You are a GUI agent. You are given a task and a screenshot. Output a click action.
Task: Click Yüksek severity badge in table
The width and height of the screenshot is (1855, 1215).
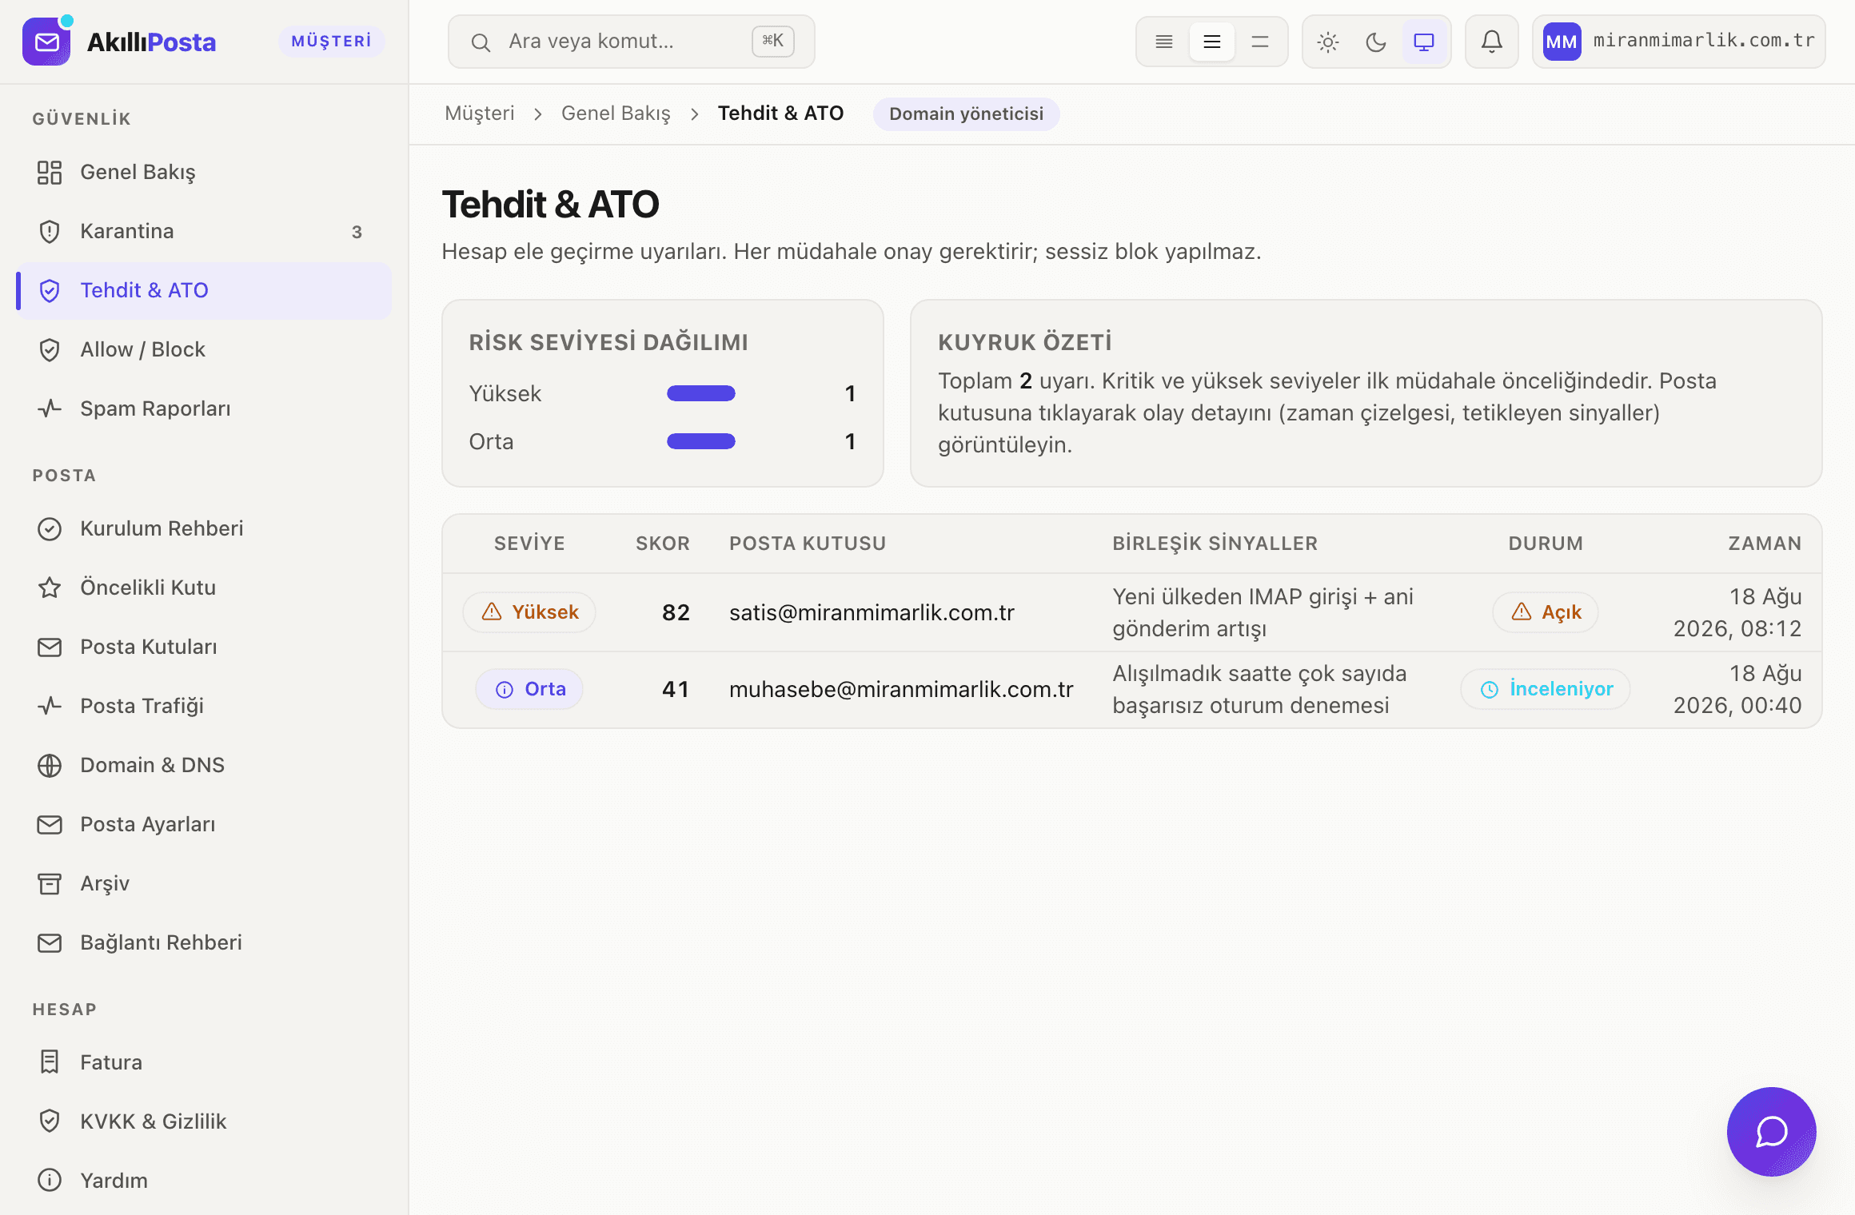pyautogui.click(x=529, y=612)
